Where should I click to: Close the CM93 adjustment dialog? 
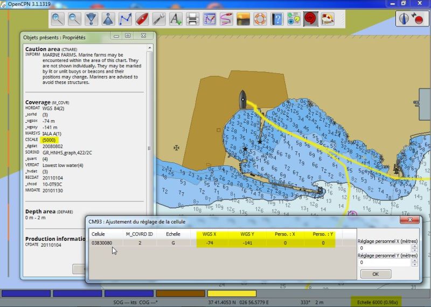pyautogui.click(x=410, y=220)
